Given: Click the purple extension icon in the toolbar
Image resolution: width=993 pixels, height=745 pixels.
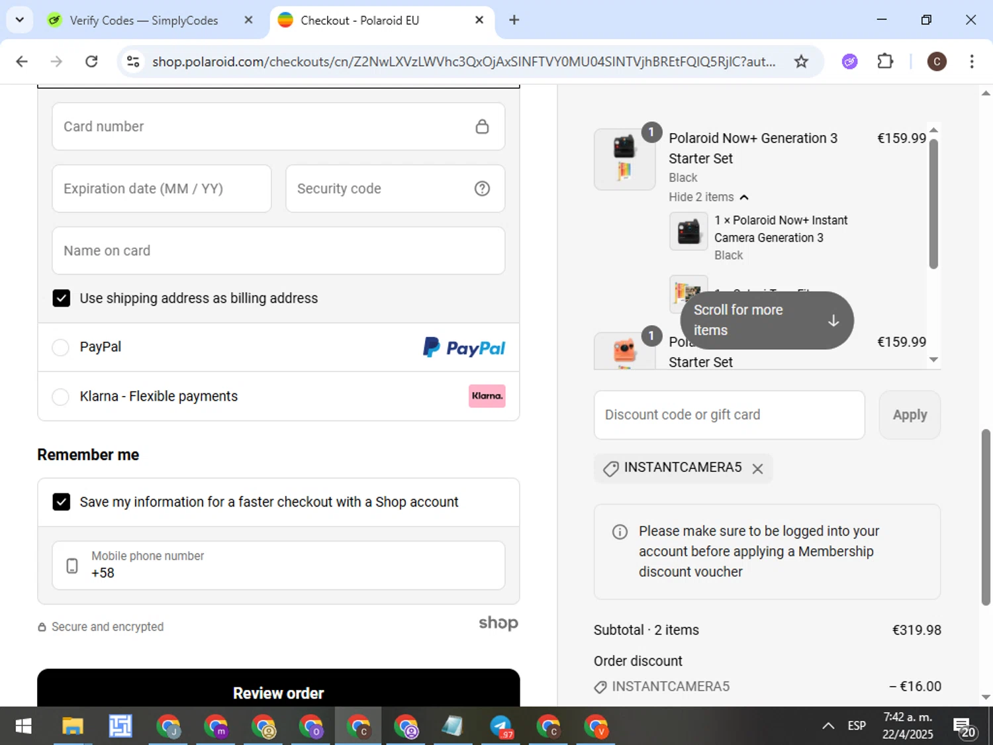Looking at the screenshot, I should pyautogui.click(x=849, y=62).
